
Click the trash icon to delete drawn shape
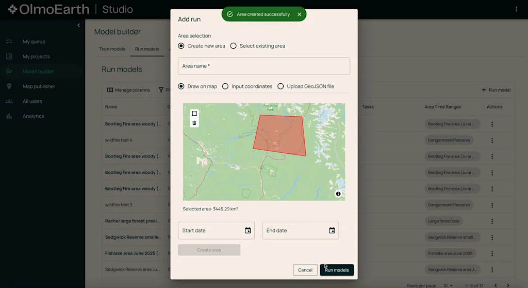pos(194,123)
